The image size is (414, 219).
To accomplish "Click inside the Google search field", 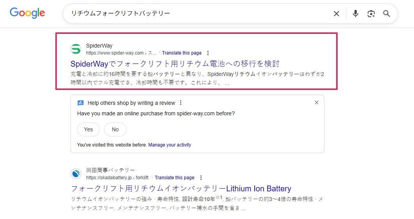I will pyautogui.click(x=195, y=14).
